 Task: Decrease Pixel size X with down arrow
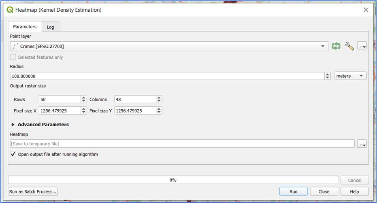[x=84, y=113]
